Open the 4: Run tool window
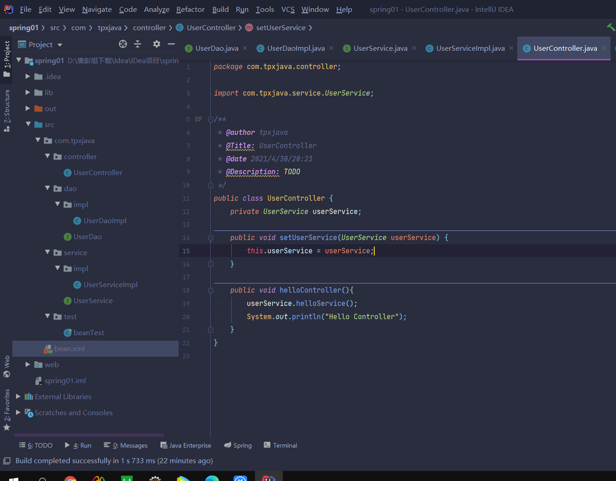Viewport: 616px width, 481px height. [x=78, y=445]
